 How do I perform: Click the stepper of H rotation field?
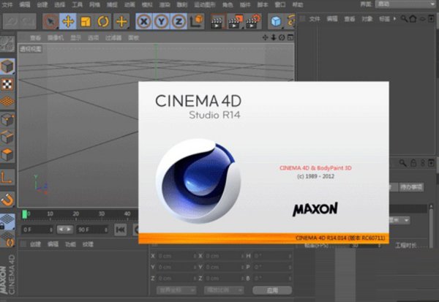tap(290, 256)
